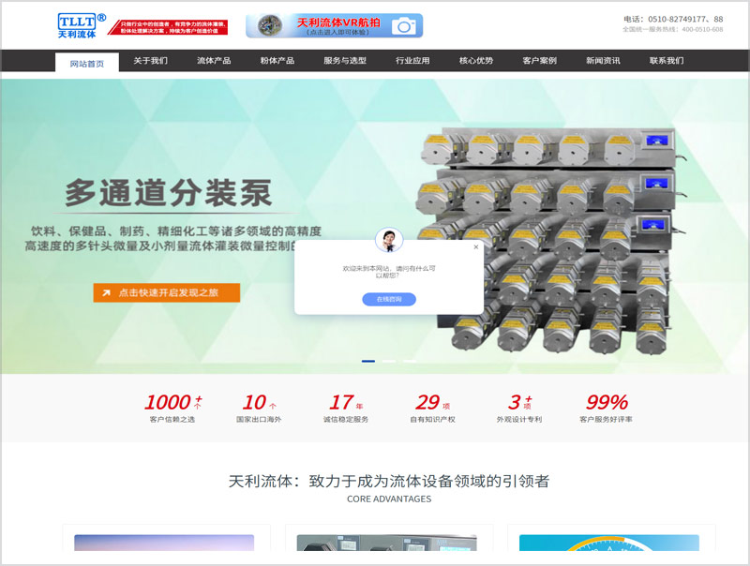The image size is (750, 566).
Task: Click the 点击快速开启发现之旅 button
Action: [x=167, y=293]
